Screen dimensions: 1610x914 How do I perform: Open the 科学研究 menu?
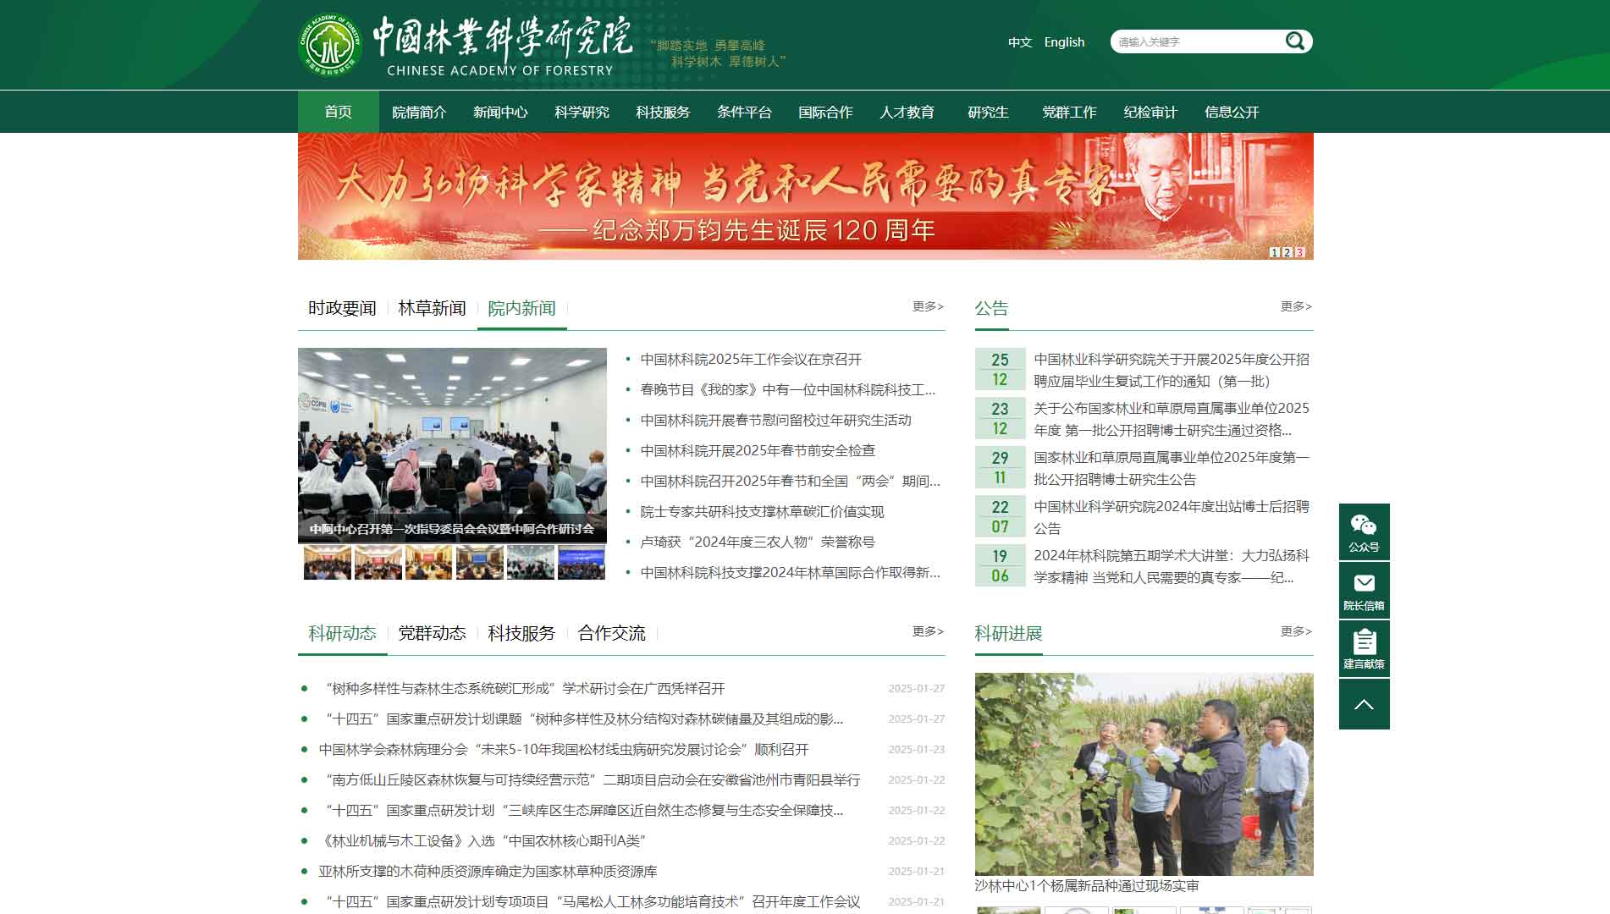point(582,112)
